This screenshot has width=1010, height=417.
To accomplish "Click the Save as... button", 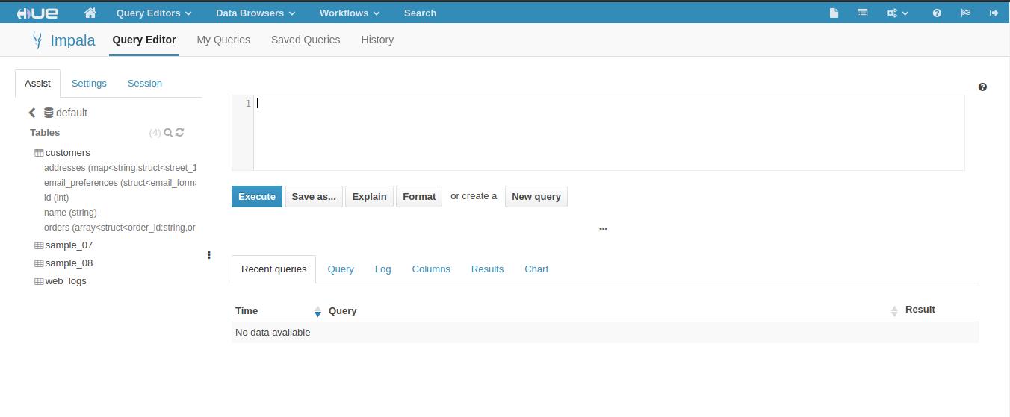I will (x=314, y=197).
